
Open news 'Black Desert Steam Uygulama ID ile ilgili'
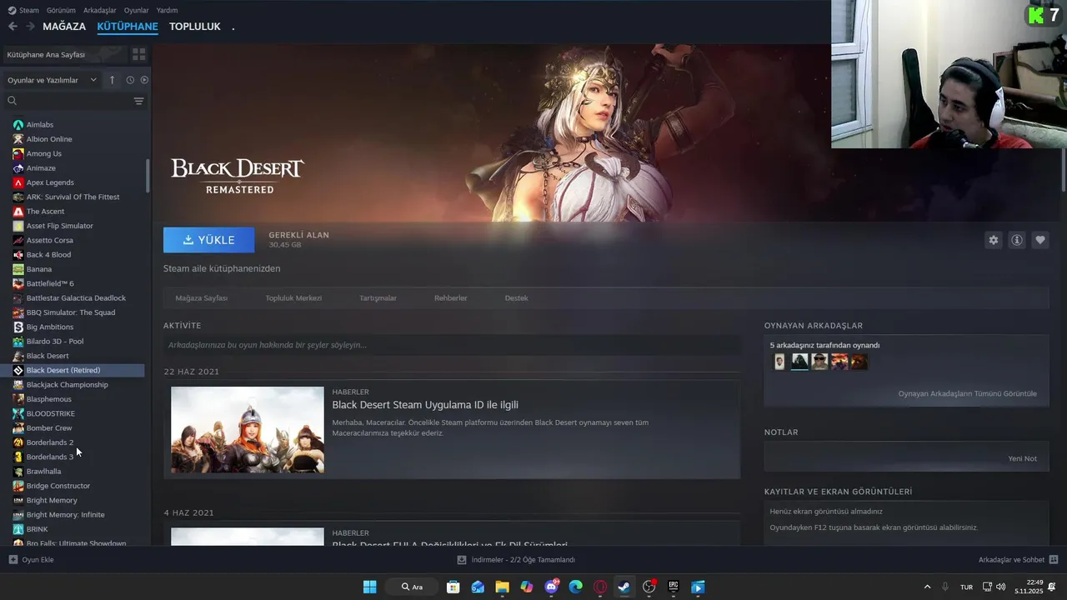tap(425, 405)
